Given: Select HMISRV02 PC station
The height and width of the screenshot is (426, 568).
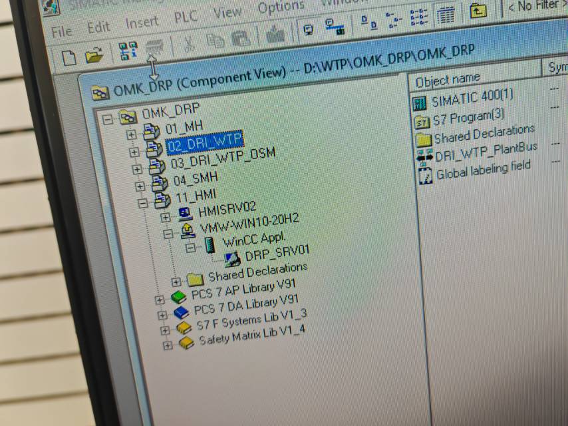Looking at the screenshot, I should point(227,210).
